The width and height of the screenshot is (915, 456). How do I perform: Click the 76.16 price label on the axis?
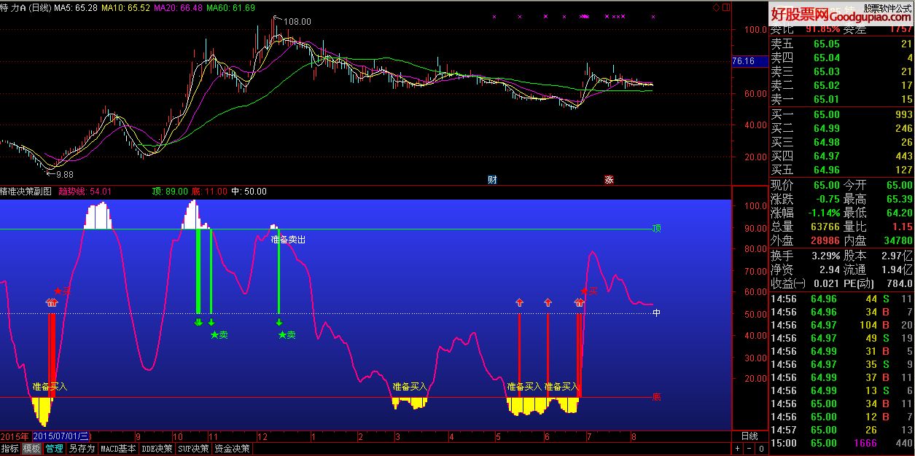(x=743, y=62)
